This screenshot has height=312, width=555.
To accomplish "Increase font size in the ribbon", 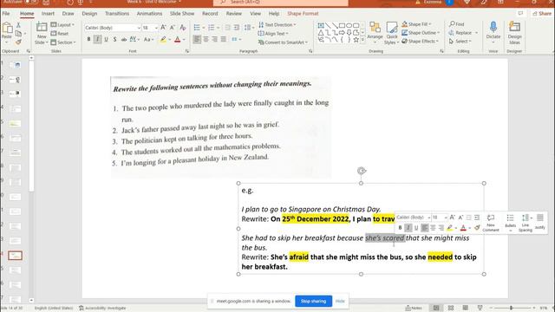I will (163, 28).
